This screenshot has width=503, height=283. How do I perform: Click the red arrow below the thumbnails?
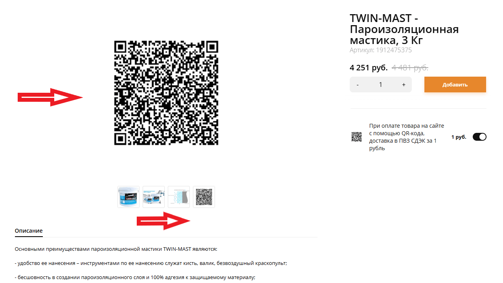coord(163,221)
